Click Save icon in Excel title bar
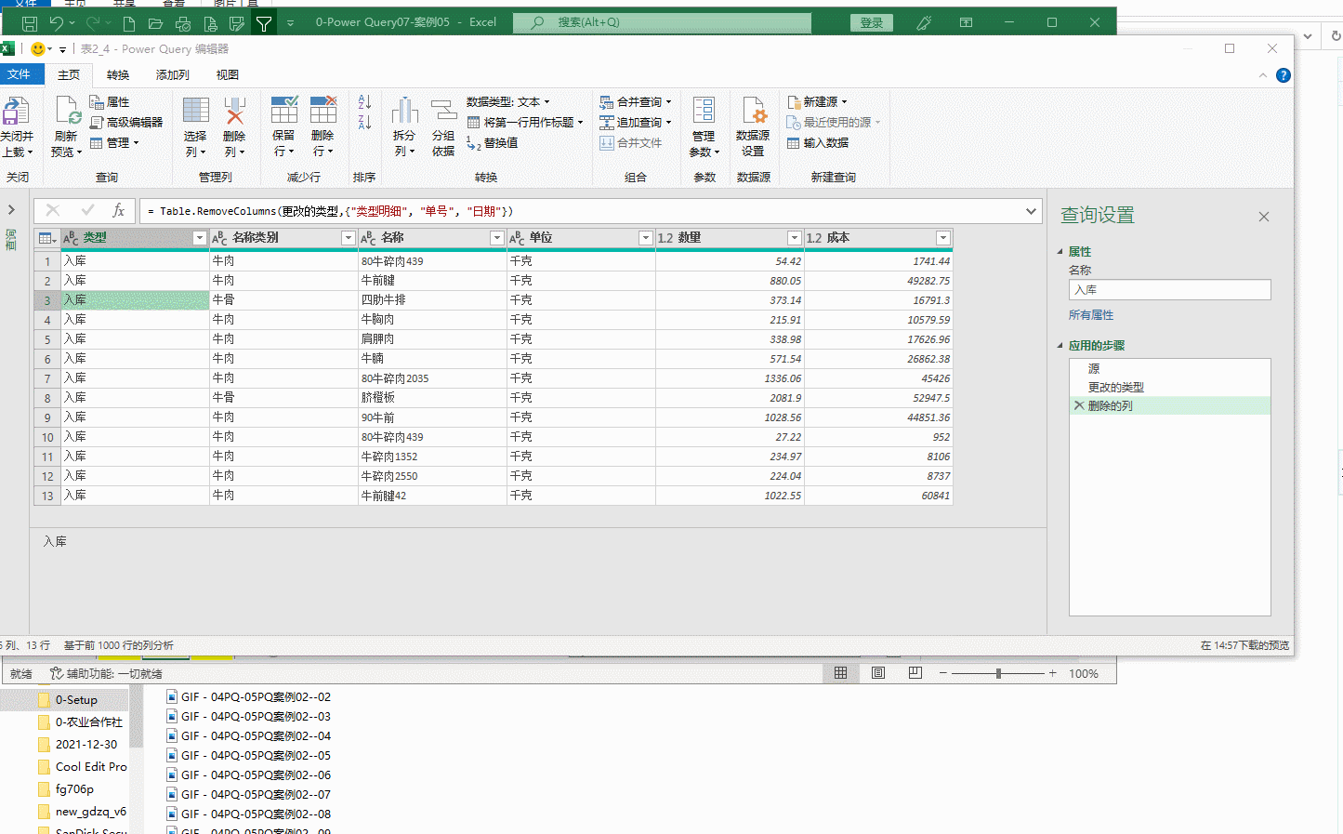This screenshot has height=834, width=1343. (x=29, y=22)
